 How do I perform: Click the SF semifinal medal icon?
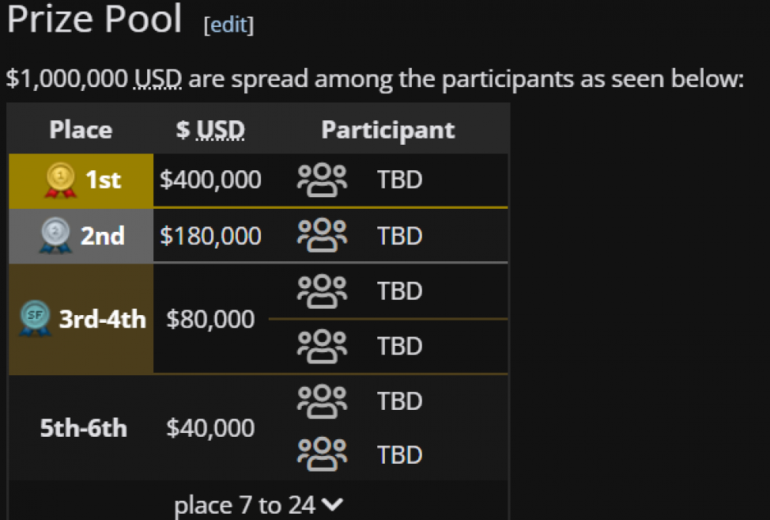(x=35, y=318)
